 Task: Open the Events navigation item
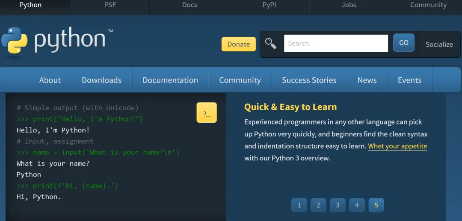coord(409,80)
